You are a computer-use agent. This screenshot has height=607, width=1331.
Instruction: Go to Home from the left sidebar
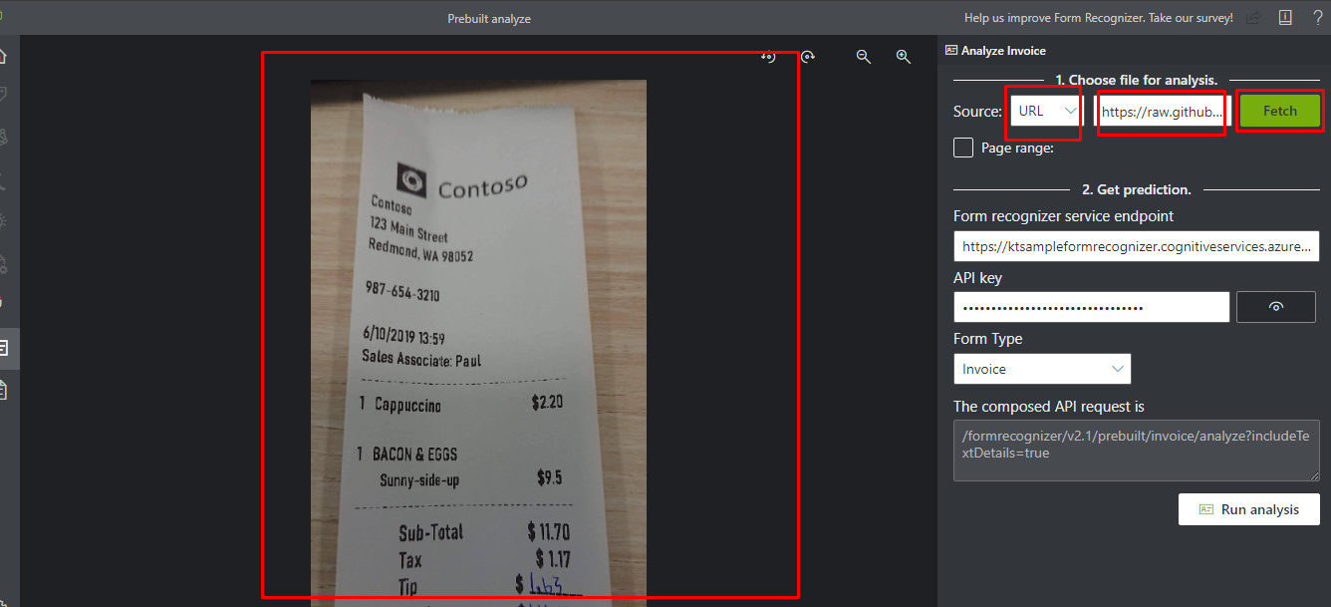(x=4, y=56)
